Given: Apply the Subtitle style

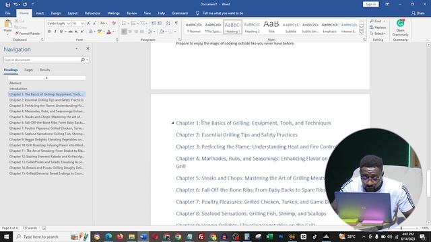Looking at the screenshot, I should tap(291, 27).
